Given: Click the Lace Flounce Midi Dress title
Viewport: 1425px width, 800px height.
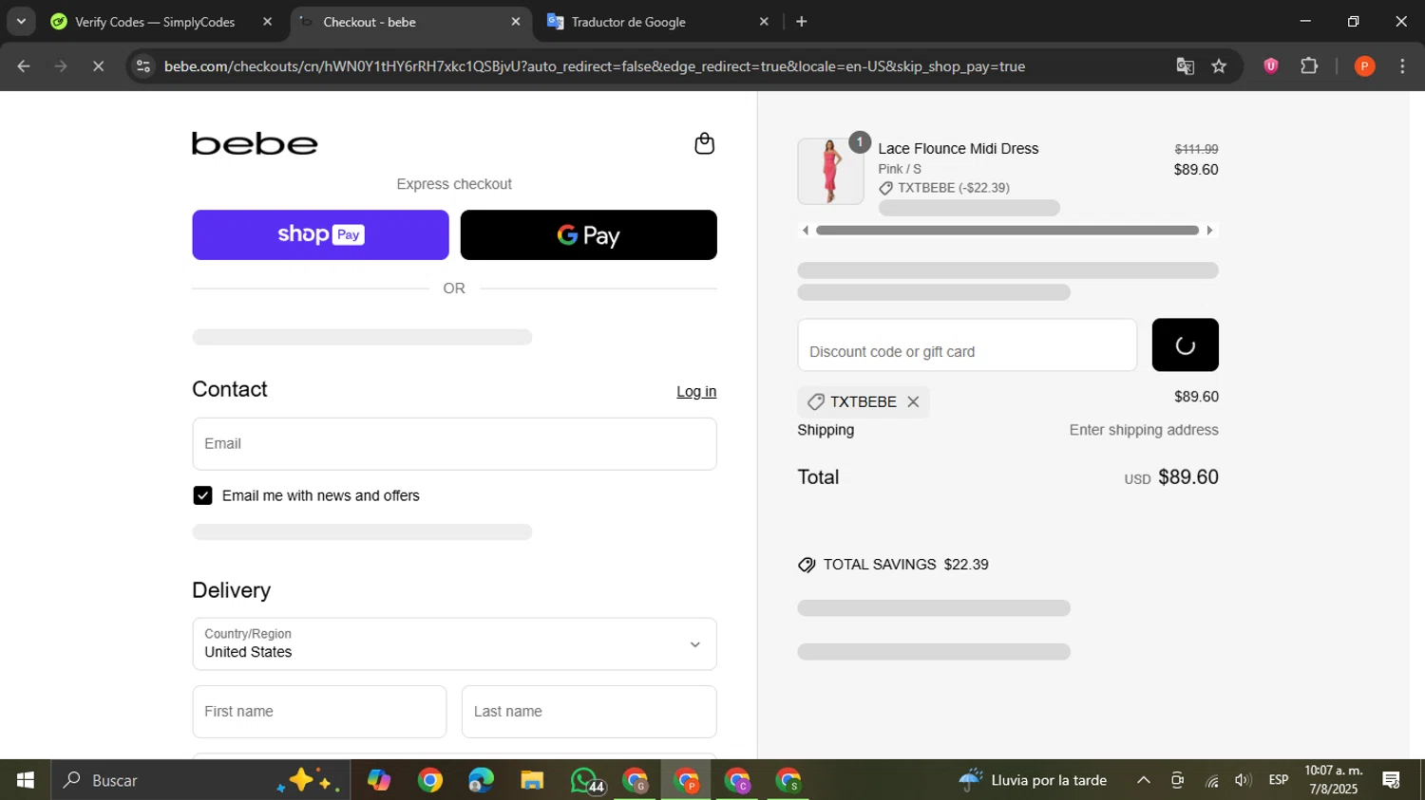Looking at the screenshot, I should coord(958,148).
